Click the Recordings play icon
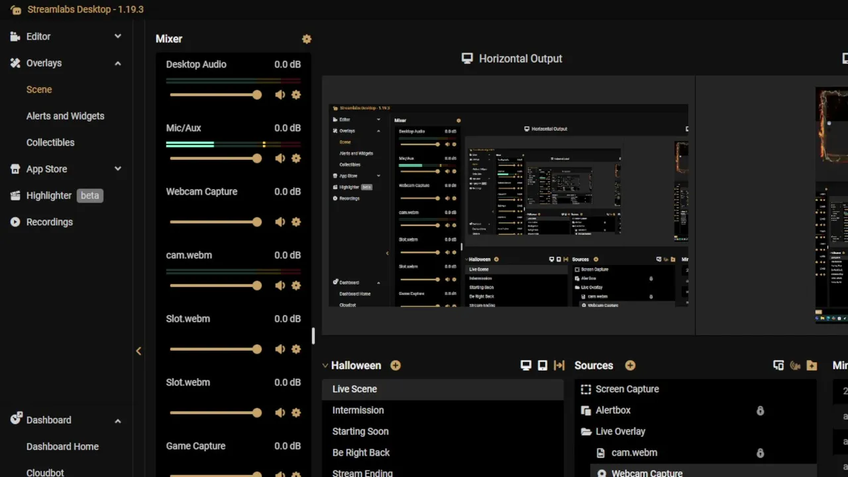The height and width of the screenshot is (477, 848). 15,222
